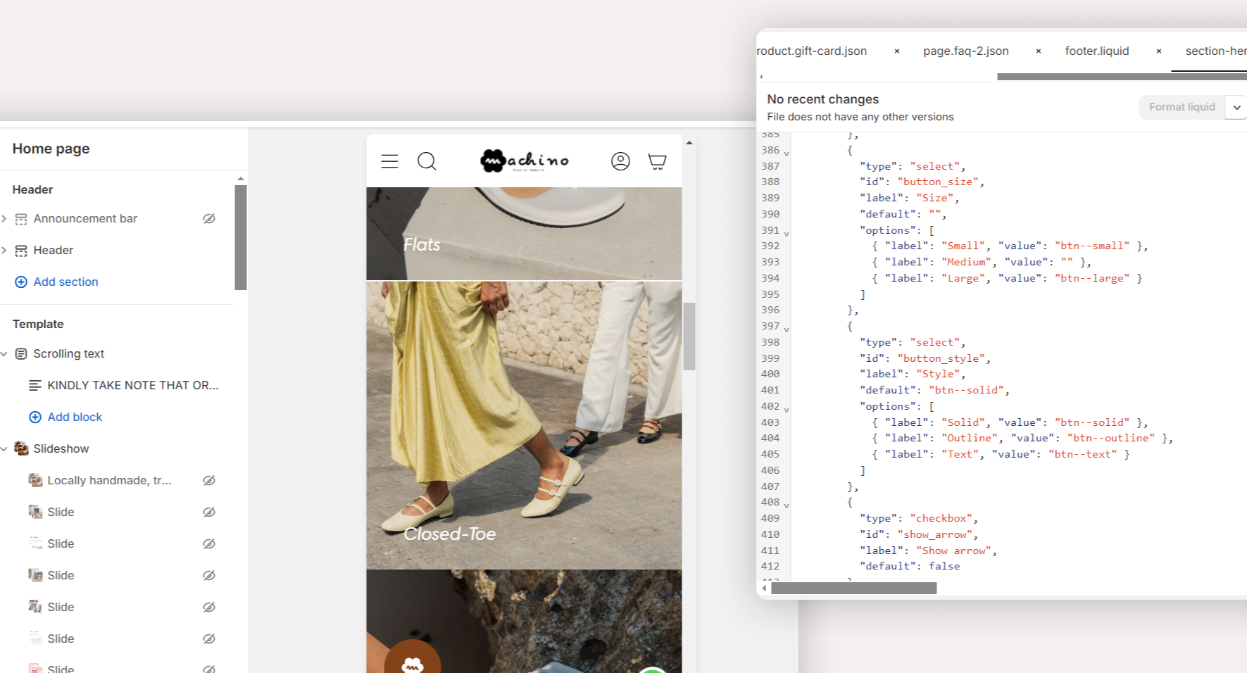Click the Scrolling text section icon
Image resolution: width=1247 pixels, height=673 pixels.
tap(21, 353)
